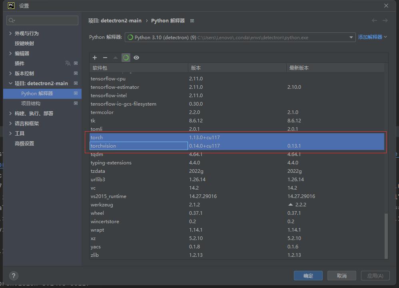Select 按键映射 in the settings tree
The height and width of the screenshot is (288, 399).
point(24,43)
